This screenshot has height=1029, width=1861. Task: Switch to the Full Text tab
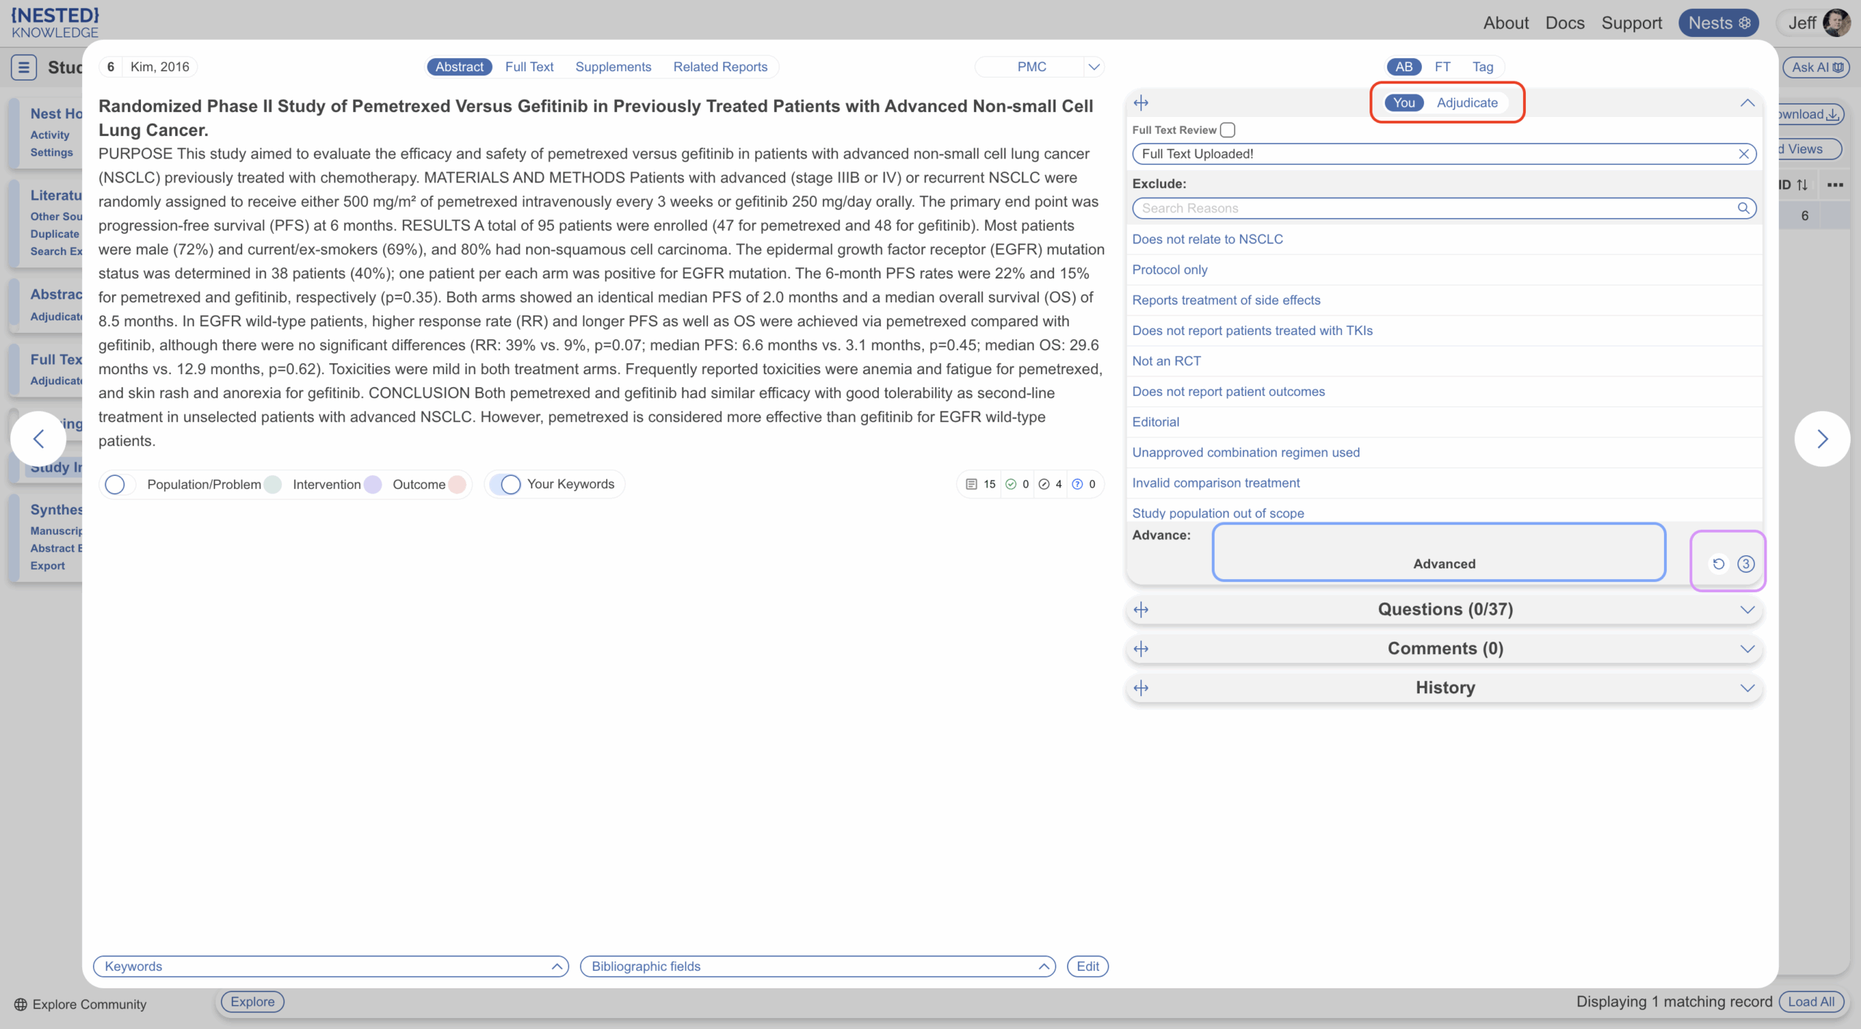(x=529, y=67)
